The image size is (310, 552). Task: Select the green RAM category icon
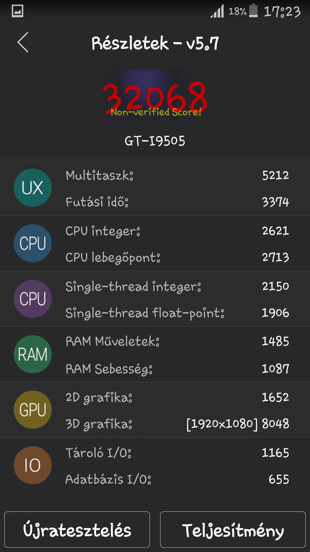click(33, 354)
